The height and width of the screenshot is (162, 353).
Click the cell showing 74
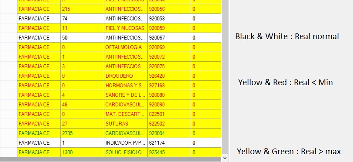click(83, 18)
